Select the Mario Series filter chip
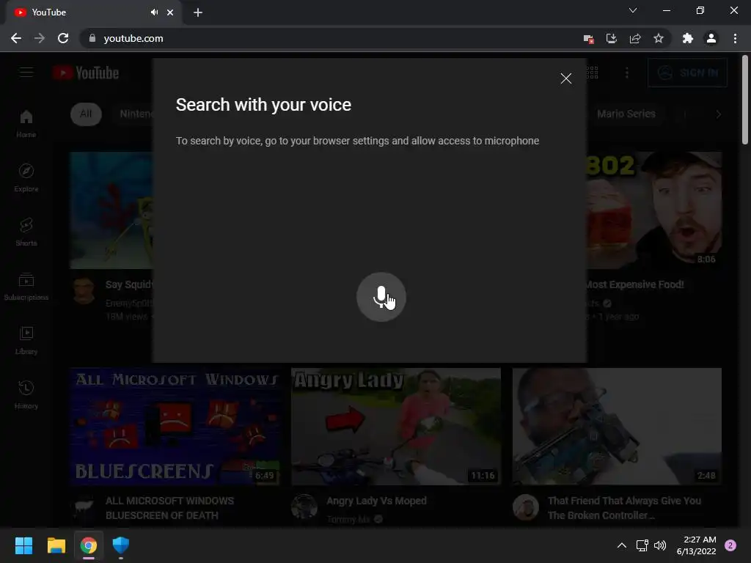This screenshot has height=563, width=751. tap(626, 114)
